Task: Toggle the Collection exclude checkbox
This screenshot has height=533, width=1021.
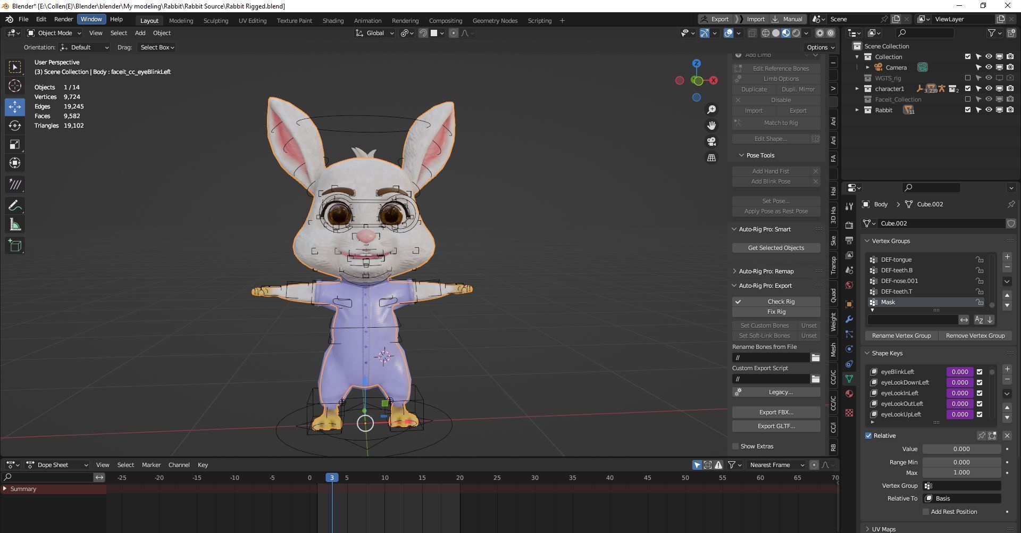Action: click(968, 57)
